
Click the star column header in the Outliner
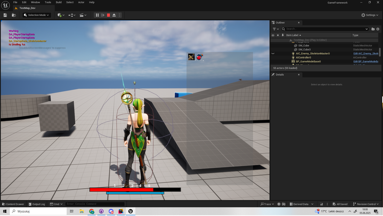pos(278,35)
